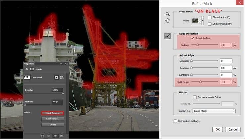
Task: Check the Remember Settings box
Action: (175, 121)
